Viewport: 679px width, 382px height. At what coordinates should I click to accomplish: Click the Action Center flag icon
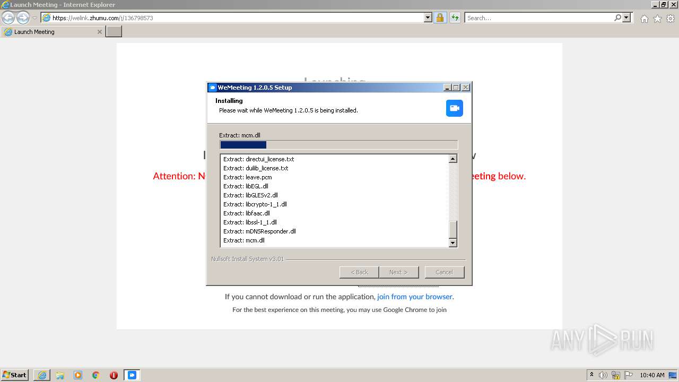coord(629,375)
